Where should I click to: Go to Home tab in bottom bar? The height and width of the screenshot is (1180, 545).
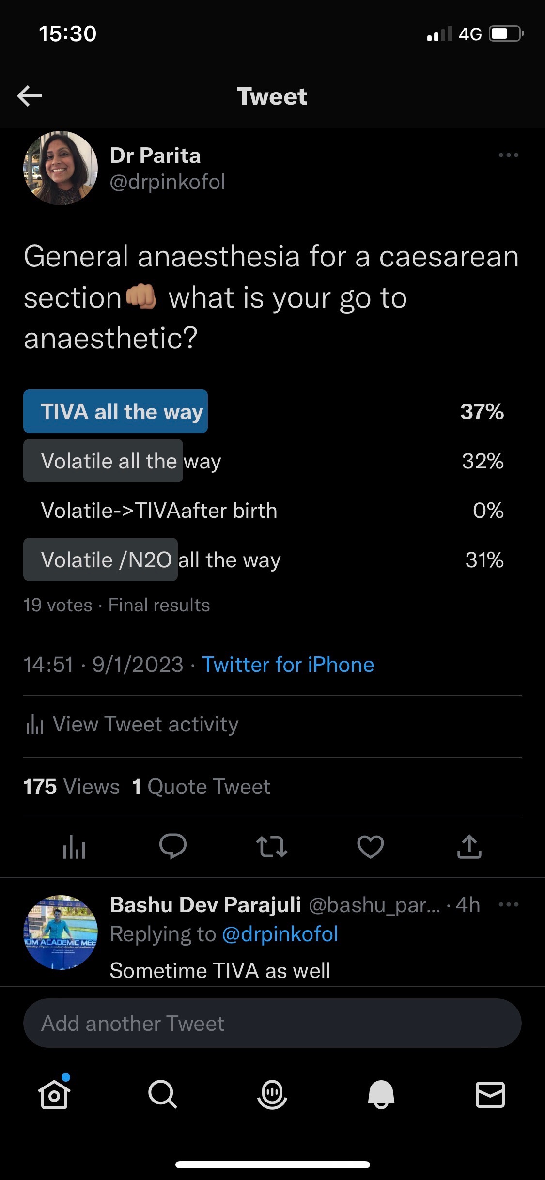[54, 1093]
